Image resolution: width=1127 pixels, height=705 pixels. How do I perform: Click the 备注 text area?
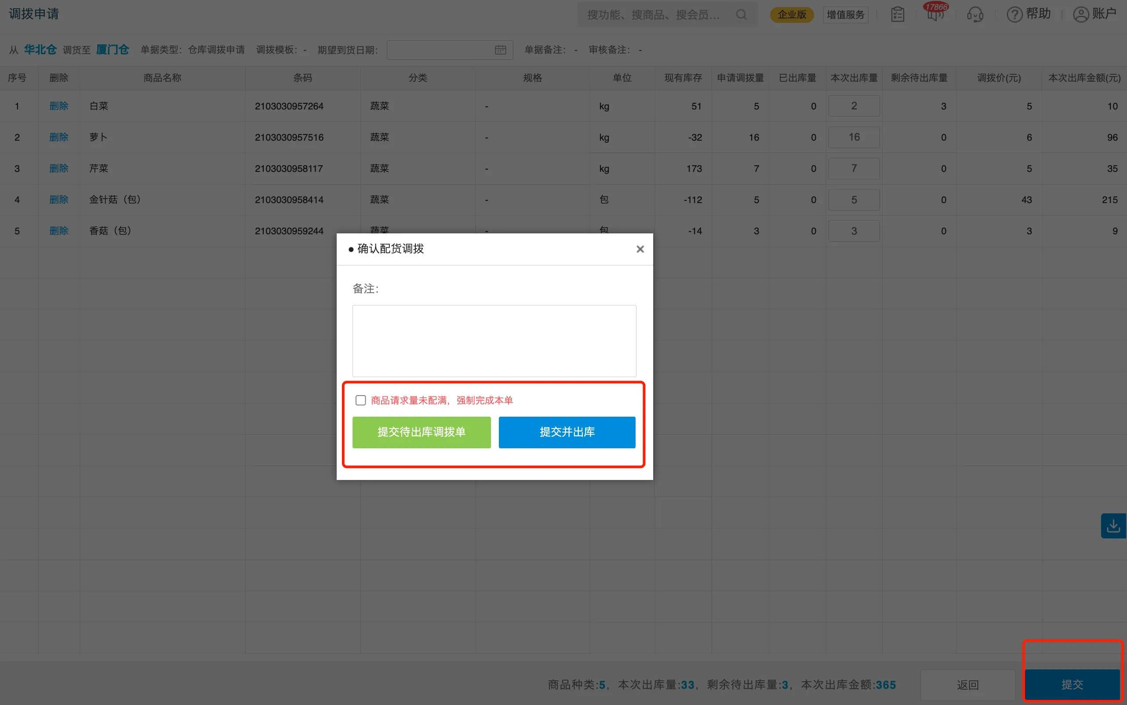(494, 340)
